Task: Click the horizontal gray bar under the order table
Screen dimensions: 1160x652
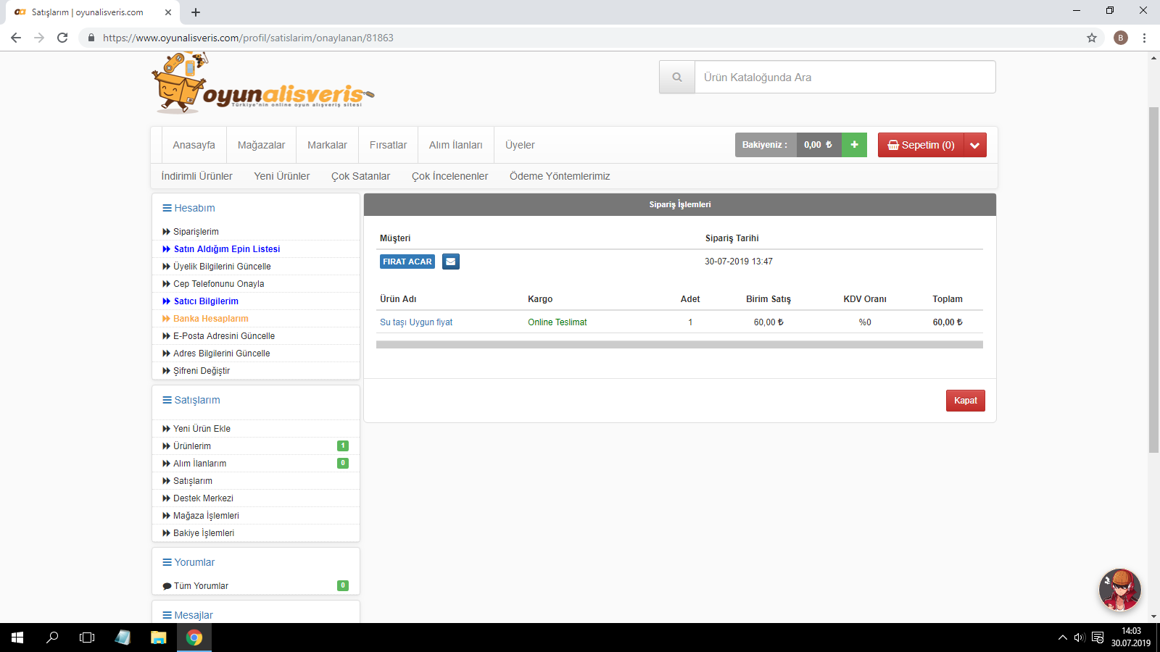Action: point(679,345)
